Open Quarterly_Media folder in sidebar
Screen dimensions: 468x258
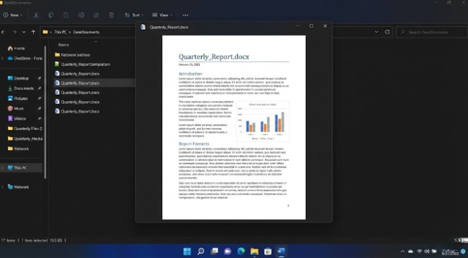(25, 139)
